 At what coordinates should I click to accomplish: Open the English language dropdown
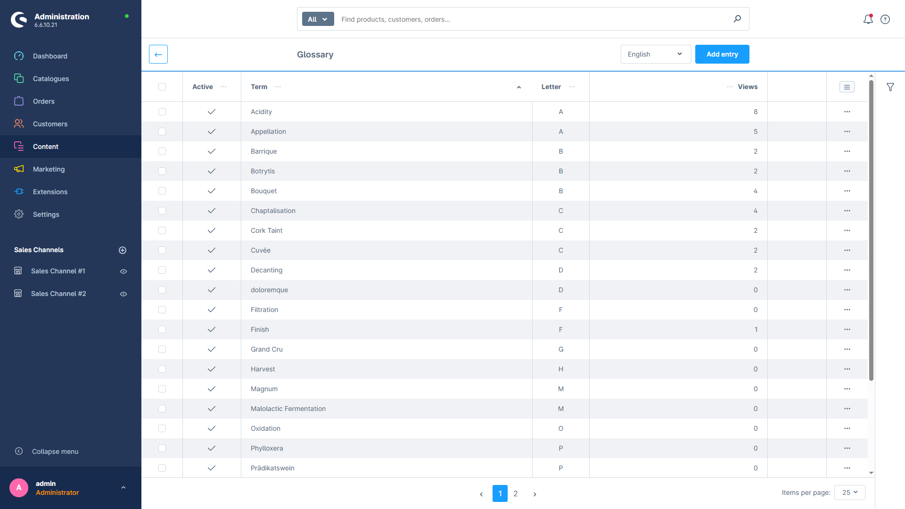pos(656,54)
